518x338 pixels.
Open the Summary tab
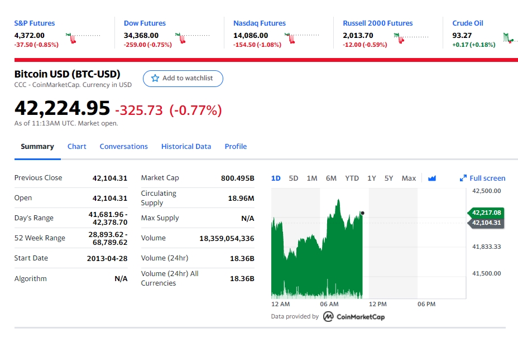(37, 147)
